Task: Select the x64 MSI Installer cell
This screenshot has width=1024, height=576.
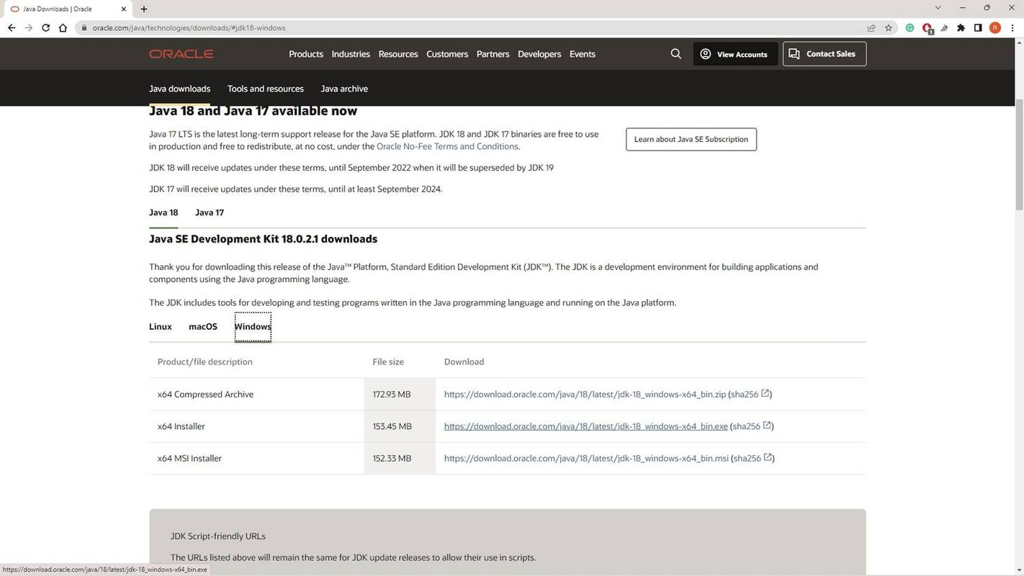Action: (256, 458)
